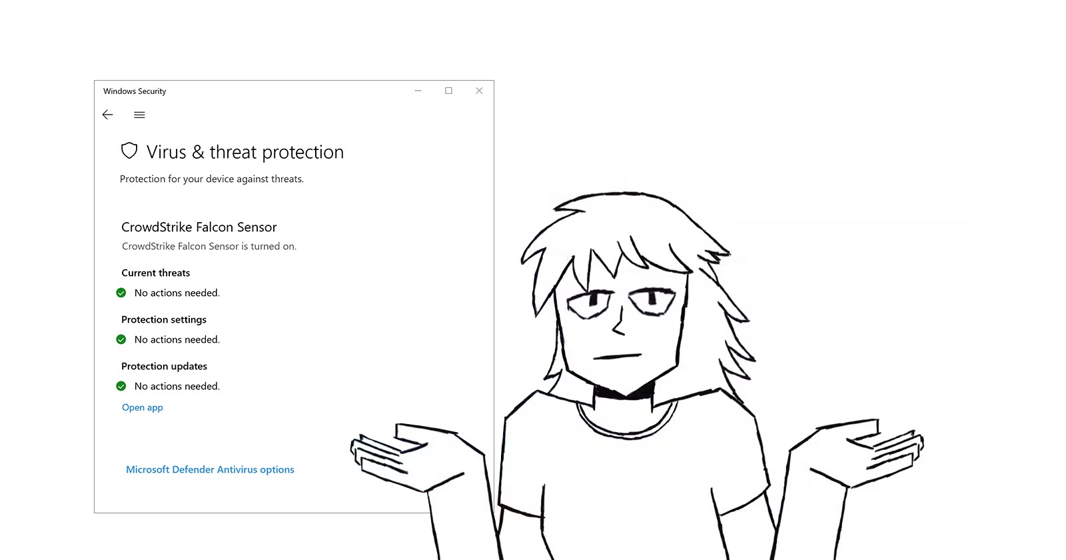
Task: Go back with the back arrow
Action: [107, 115]
